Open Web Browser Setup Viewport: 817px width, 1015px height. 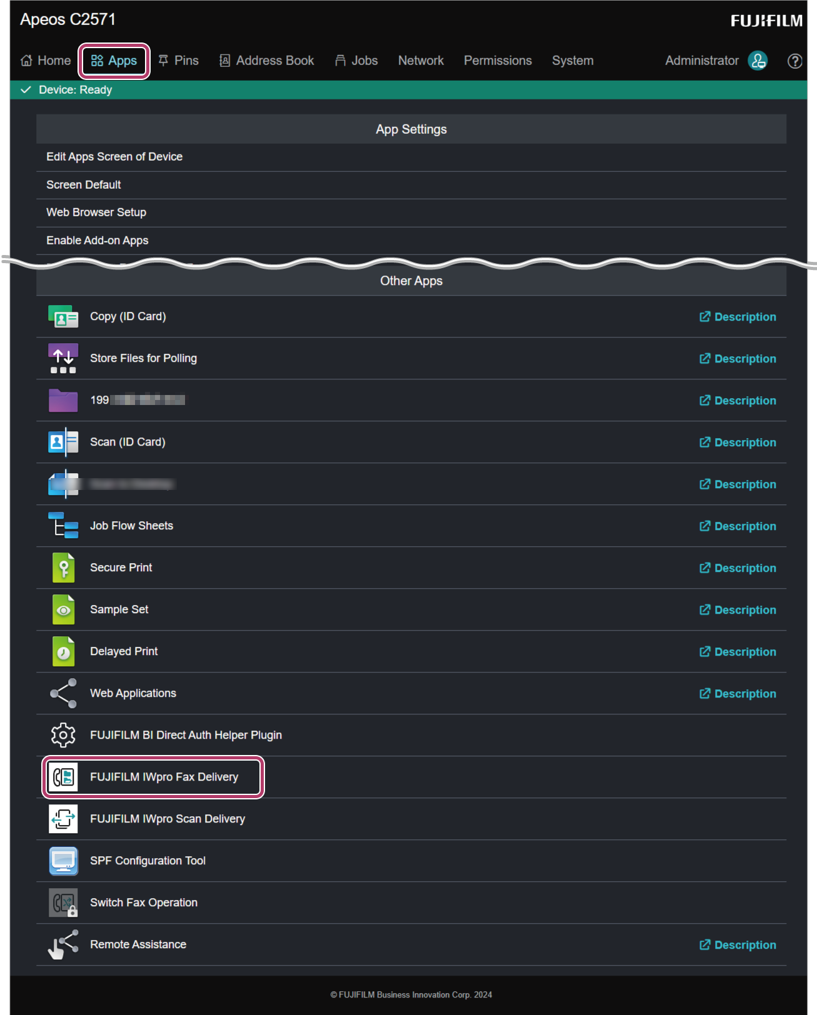point(411,213)
